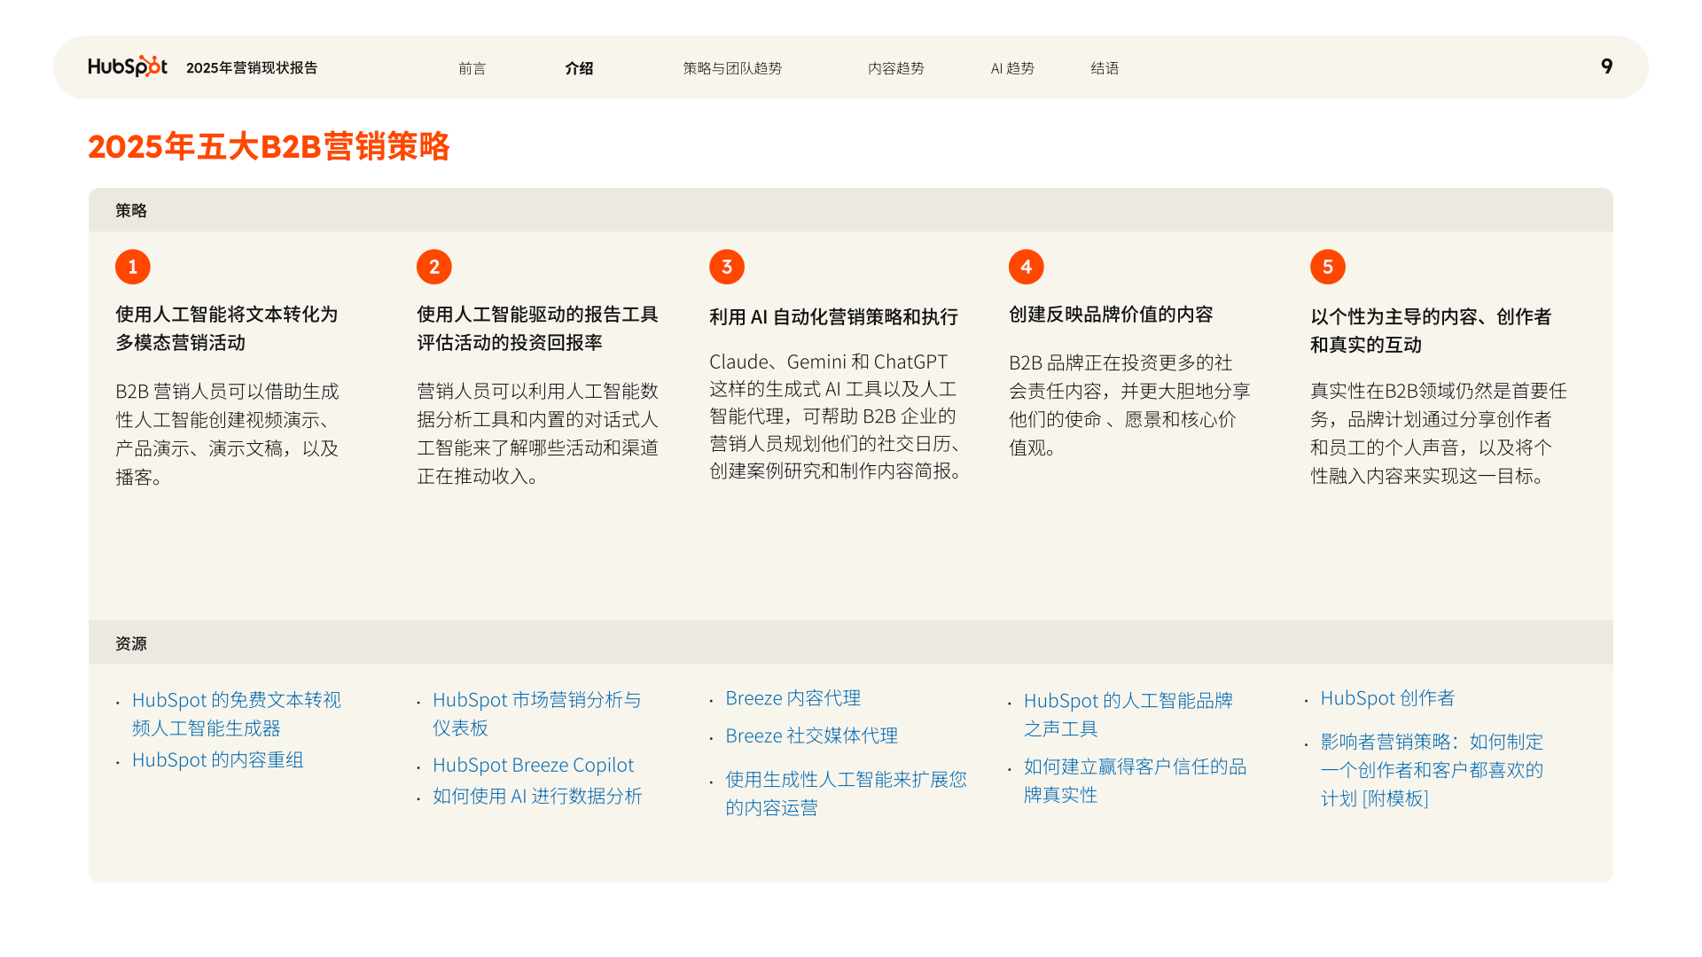Open link 如何建立赢得客户信任的品牌真实性

pyautogui.click(x=1136, y=781)
